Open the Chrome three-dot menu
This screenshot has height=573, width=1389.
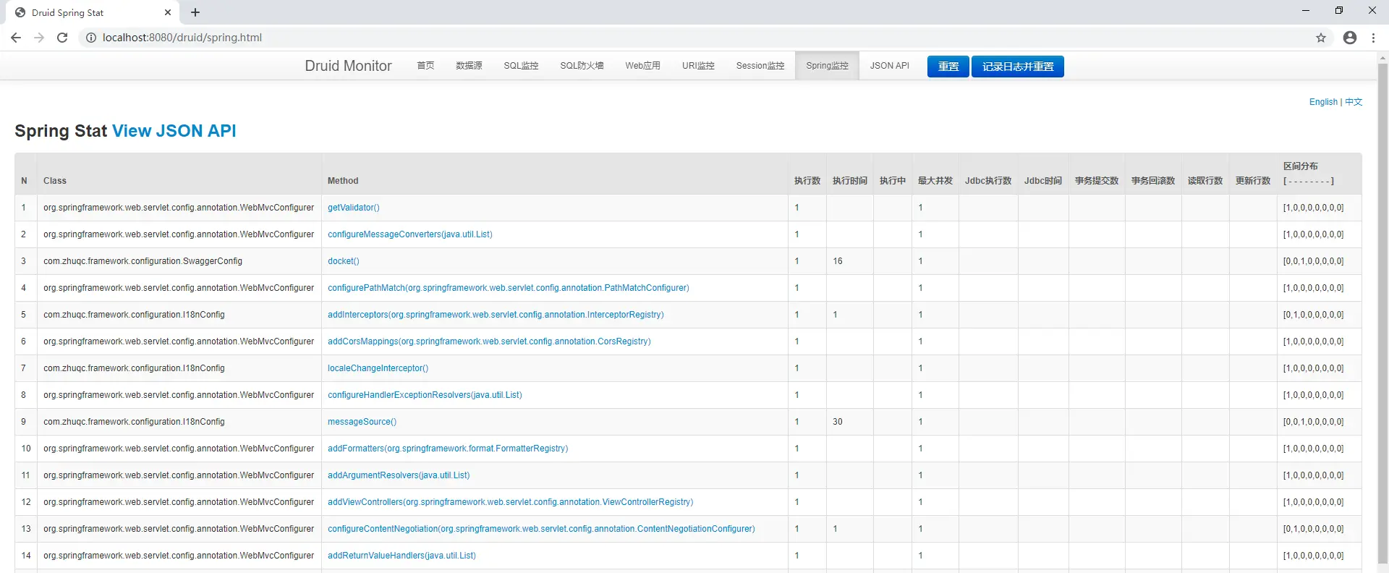(1374, 38)
